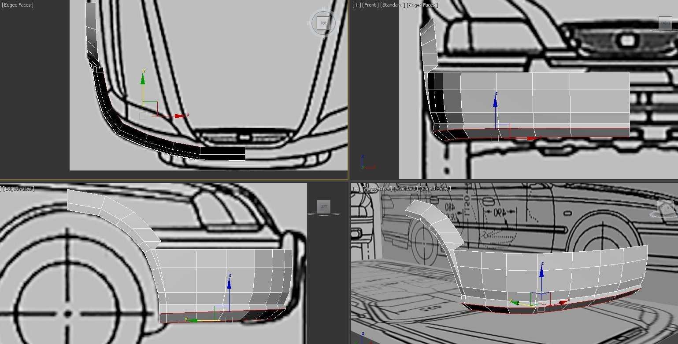Click blue Z-axis arrow in Front viewport
Screen dimensions: 678x344
[x=495, y=101]
